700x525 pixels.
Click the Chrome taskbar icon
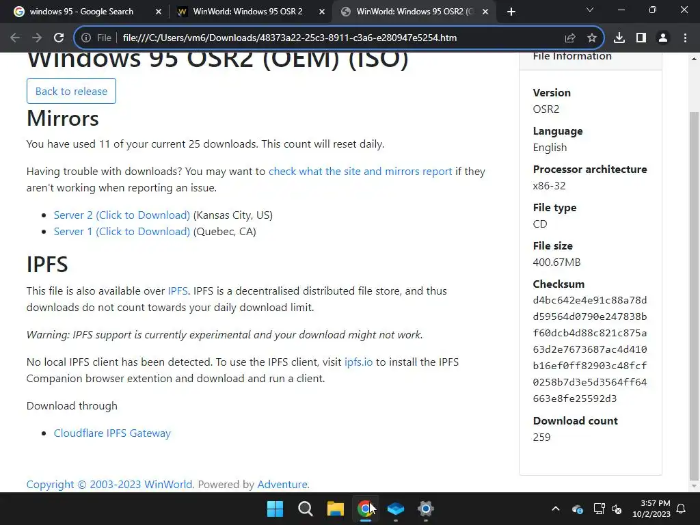[x=366, y=509]
